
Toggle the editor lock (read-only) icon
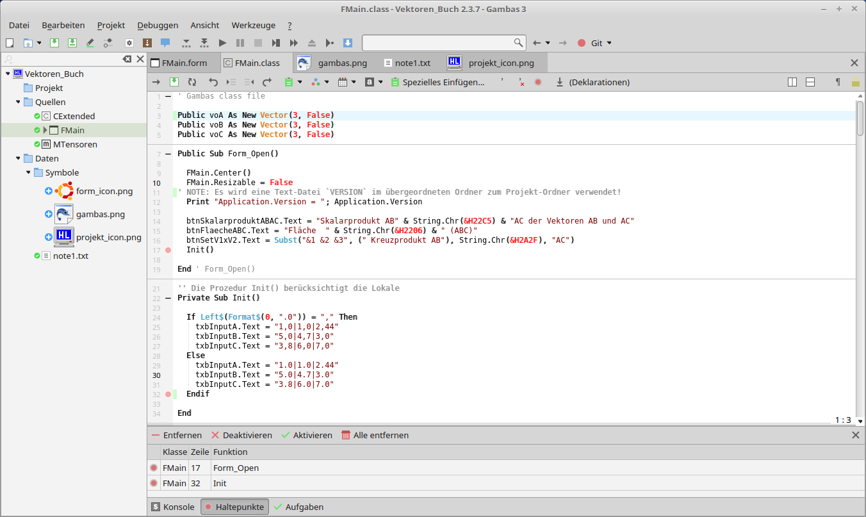(x=855, y=82)
